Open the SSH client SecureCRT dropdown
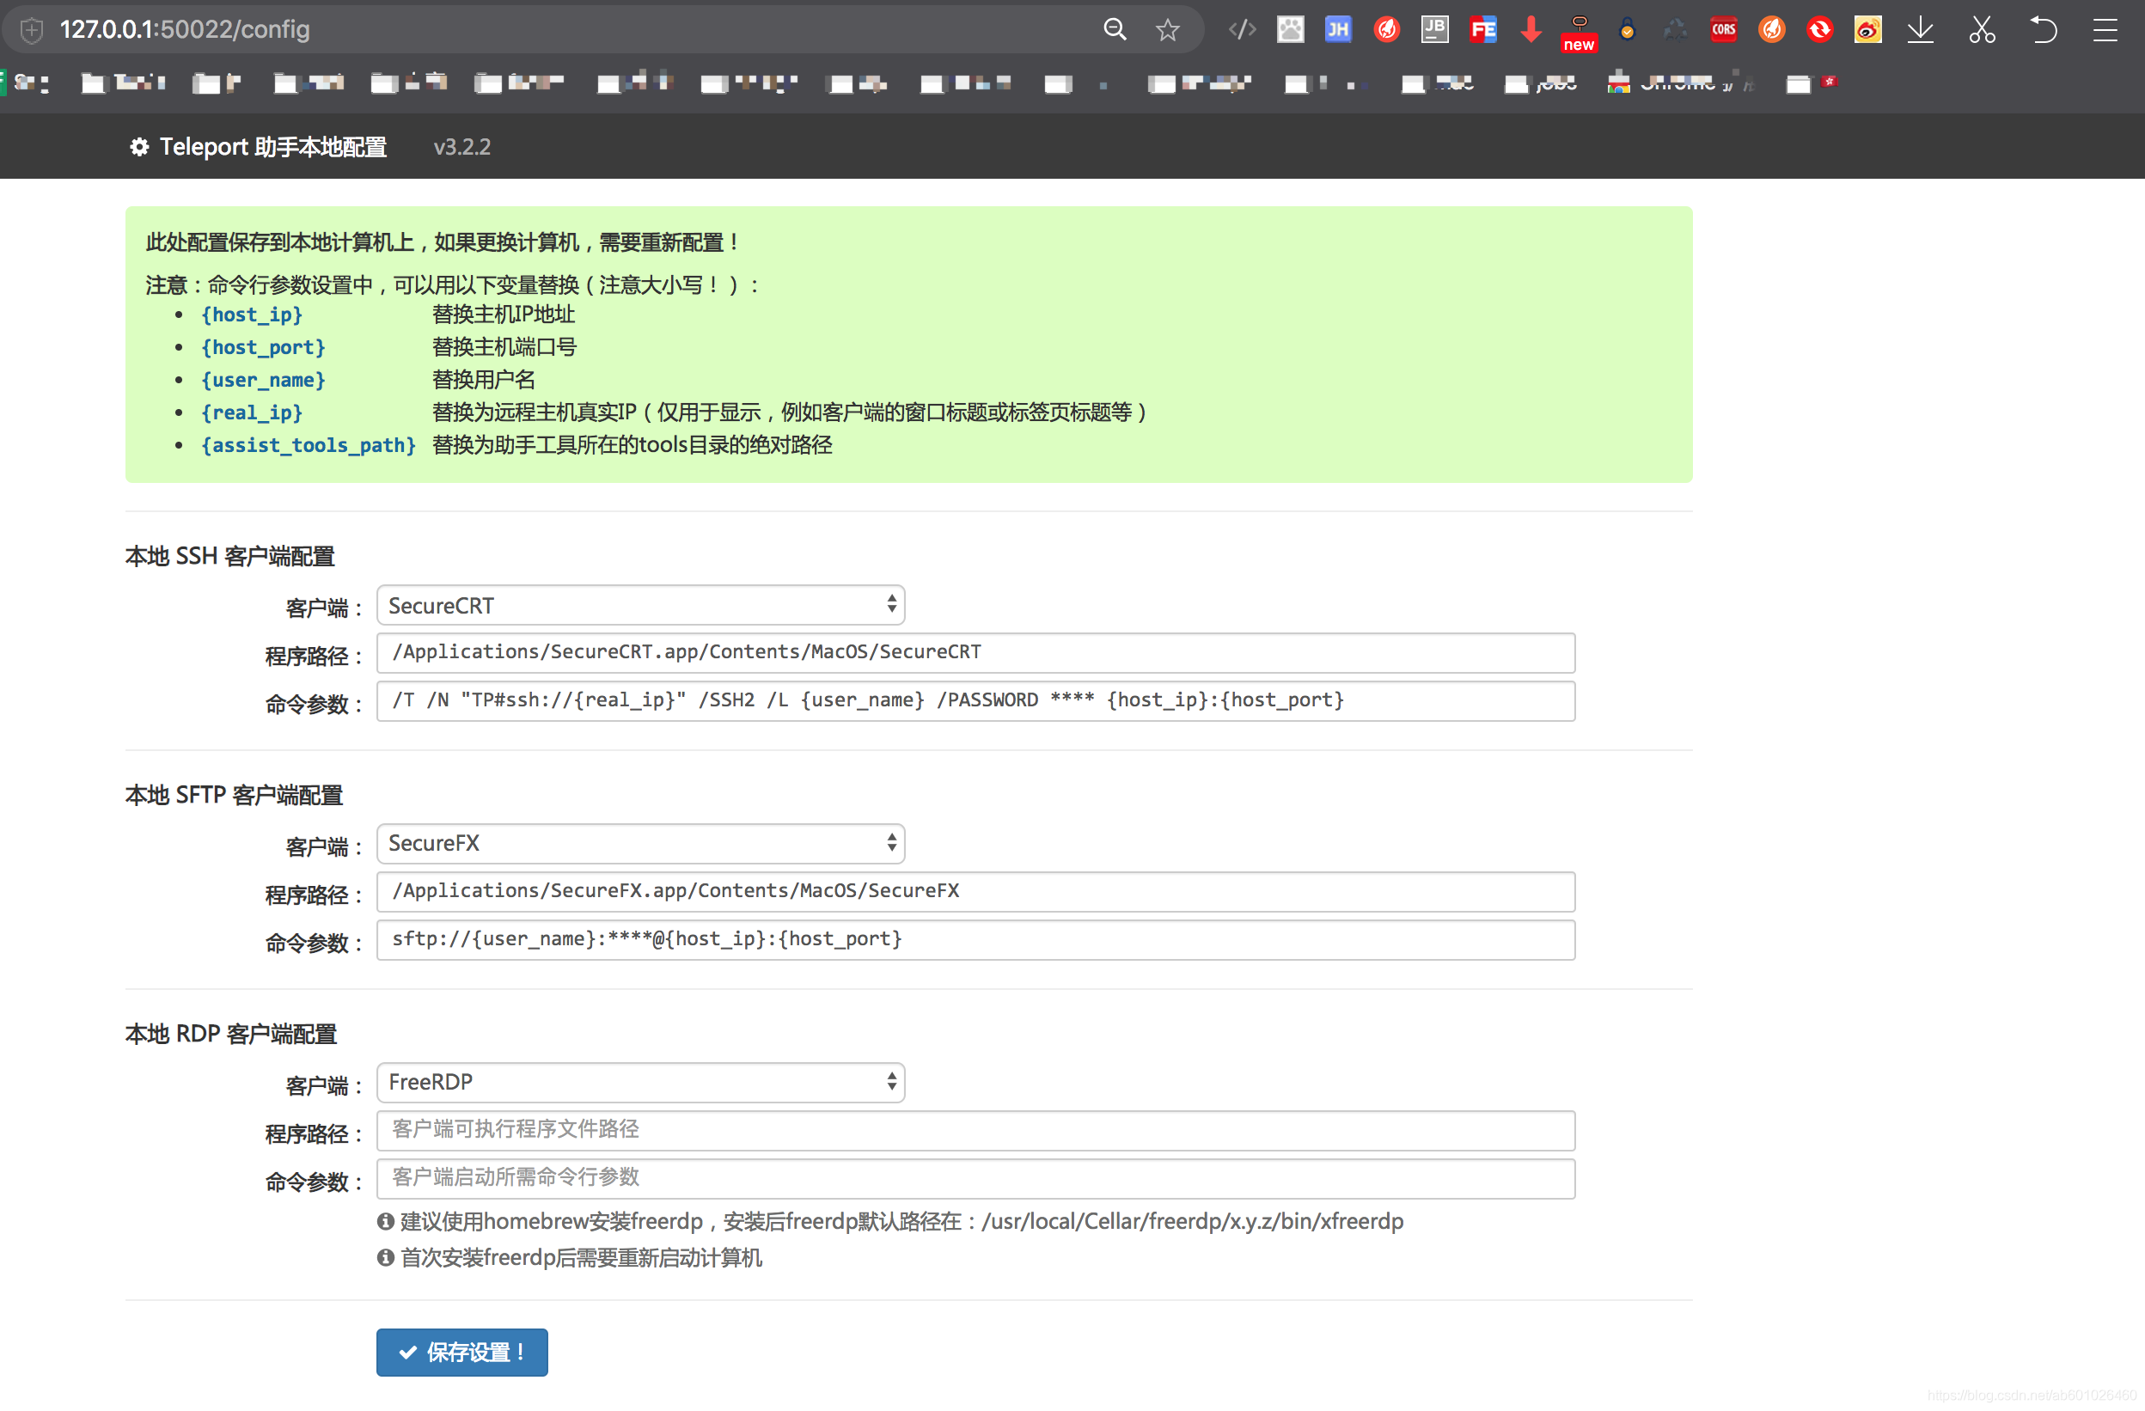2145x1411 pixels. pos(640,605)
